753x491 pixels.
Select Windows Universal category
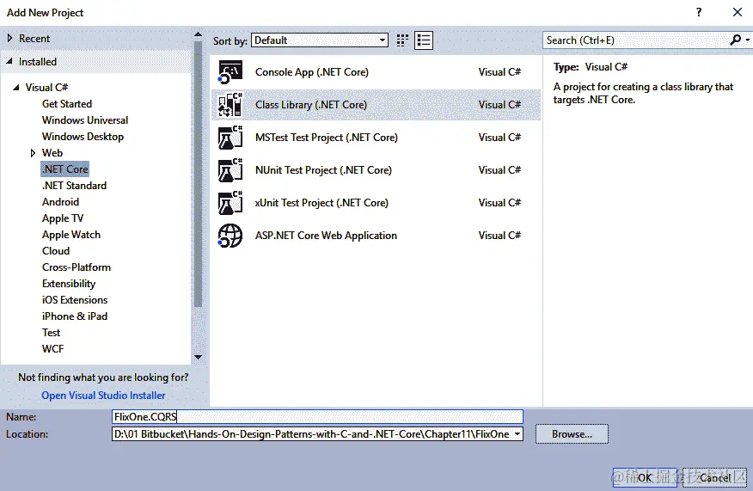[85, 120]
